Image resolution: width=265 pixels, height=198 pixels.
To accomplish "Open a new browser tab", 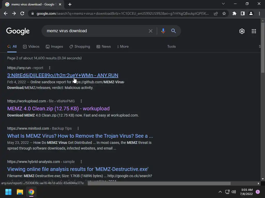I will pyautogui.click(x=70, y=4).
